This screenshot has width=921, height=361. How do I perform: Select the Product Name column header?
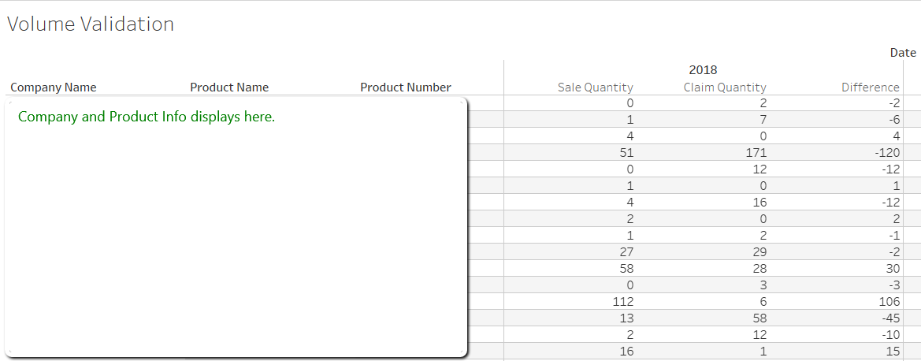click(x=229, y=87)
